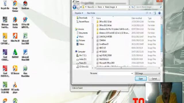Select the Windows 10 Final AIO folder
Image resolution: width=184 pixels, height=103 pixels.
pos(113,33)
